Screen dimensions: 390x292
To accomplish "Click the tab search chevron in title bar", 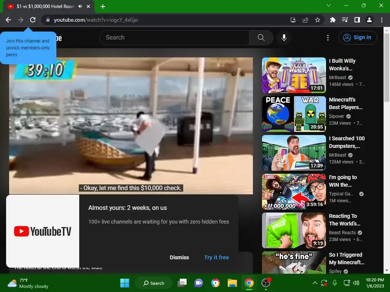I will tap(329, 5).
